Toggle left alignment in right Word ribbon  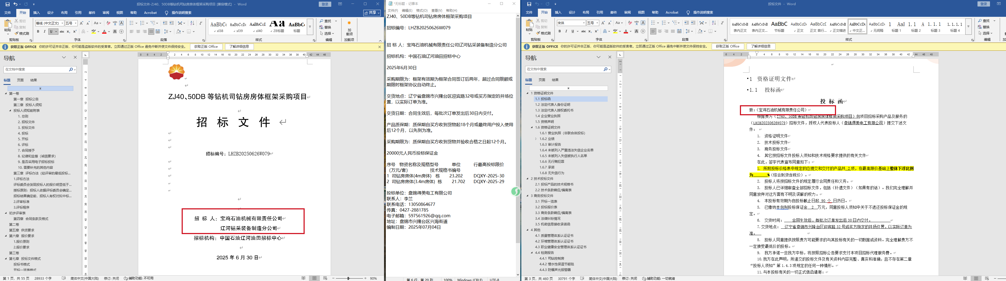[653, 31]
